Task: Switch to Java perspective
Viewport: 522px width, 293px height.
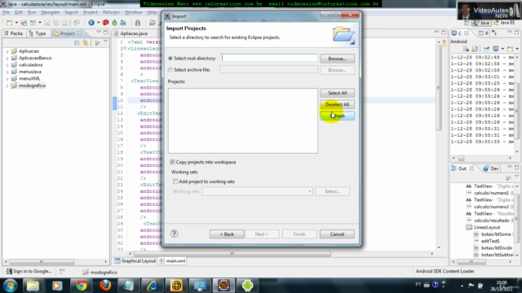Action: [481, 23]
